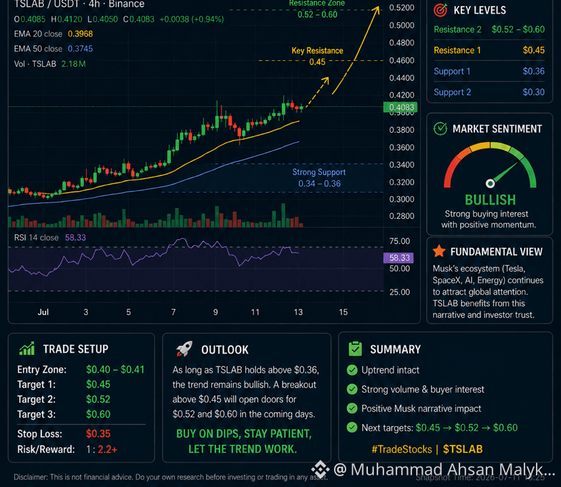The height and width of the screenshot is (487, 561).
Task: Click the date label 13 on time axis
Action: pyautogui.click(x=298, y=312)
